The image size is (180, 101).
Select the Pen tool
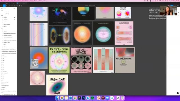(x=12, y=6)
